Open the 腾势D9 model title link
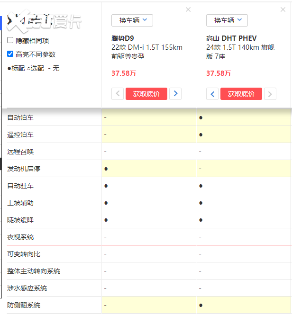 tap(123, 38)
